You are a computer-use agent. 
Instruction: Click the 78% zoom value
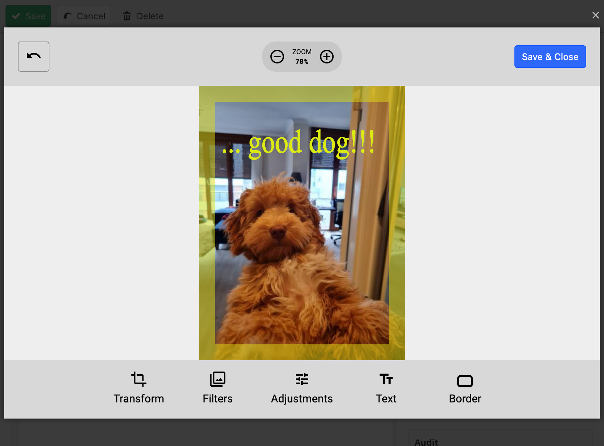coord(302,61)
